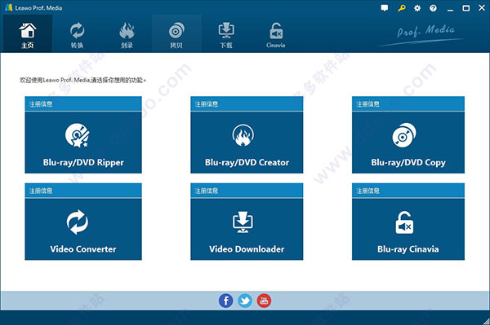The height and width of the screenshot is (325, 490).
Task: Open help via the question mark icon
Action: coord(433,8)
